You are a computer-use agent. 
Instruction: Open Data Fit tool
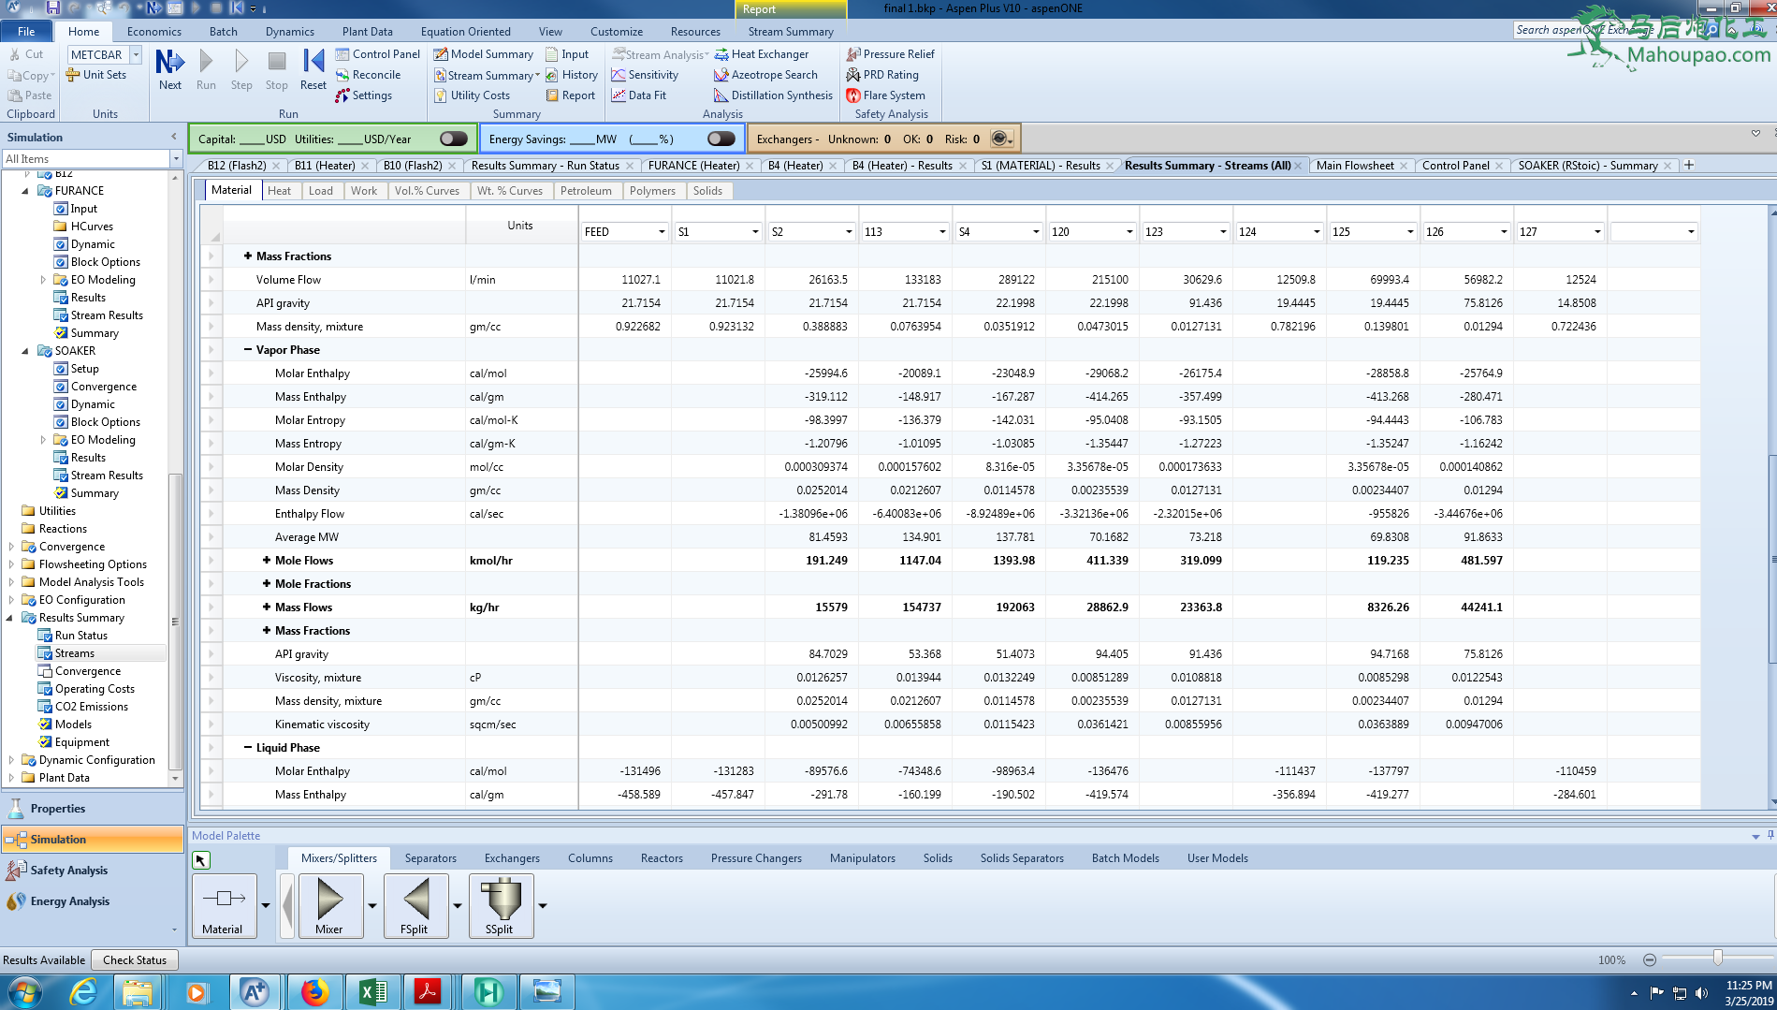pos(639,95)
